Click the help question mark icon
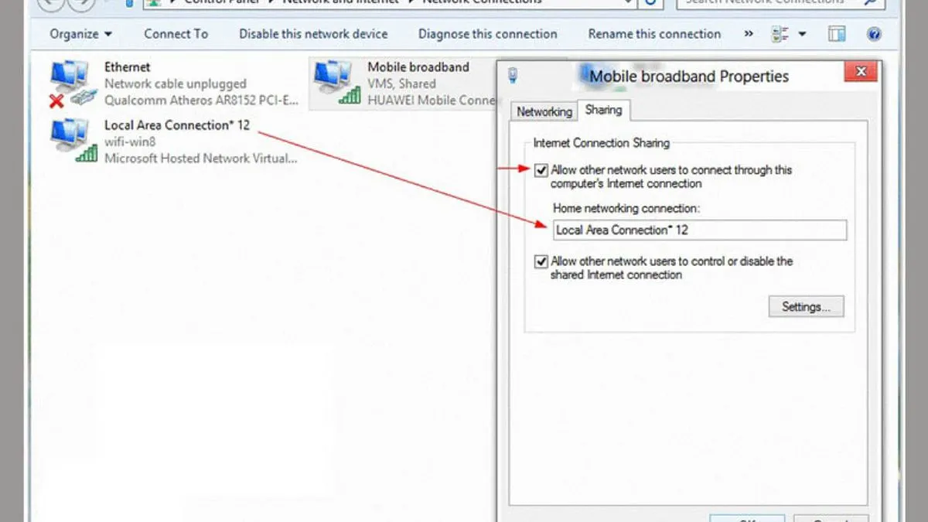The height and width of the screenshot is (522, 928). [874, 34]
